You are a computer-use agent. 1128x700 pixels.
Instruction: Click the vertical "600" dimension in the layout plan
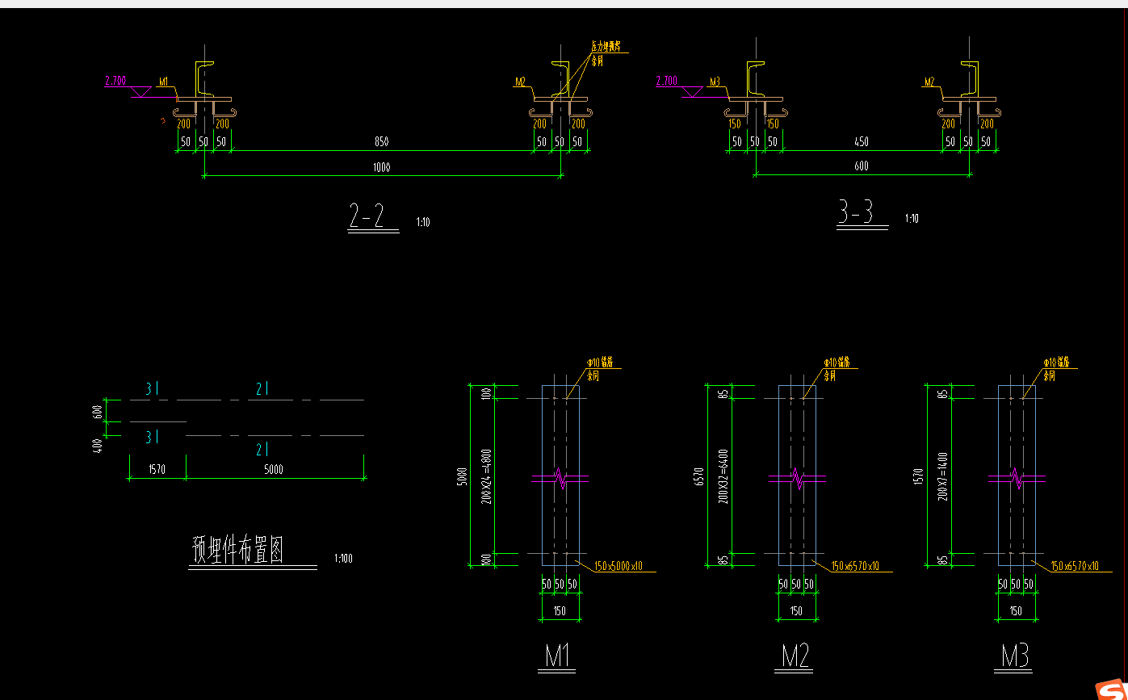pos(98,411)
